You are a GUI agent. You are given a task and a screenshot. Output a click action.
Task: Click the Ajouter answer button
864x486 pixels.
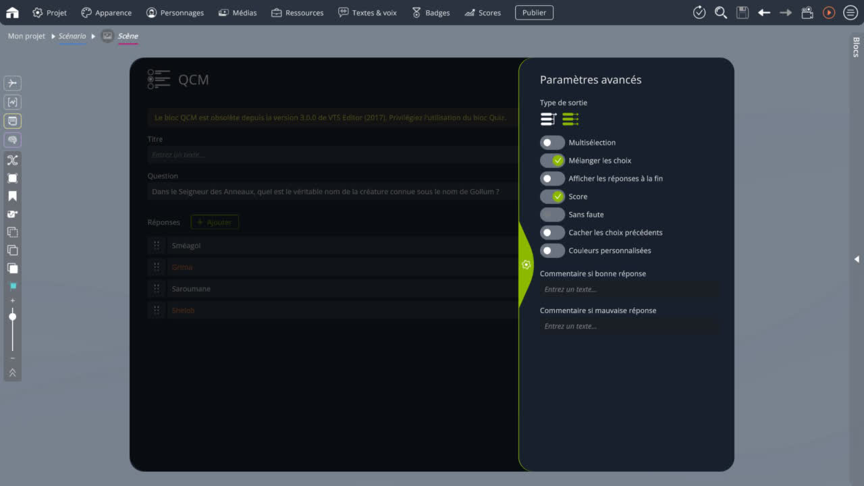click(215, 222)
